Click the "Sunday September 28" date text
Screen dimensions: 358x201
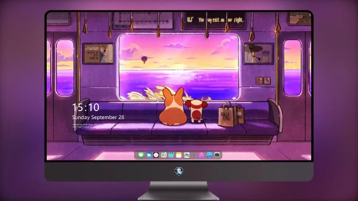pyautogui.click(x=98, y=117)
